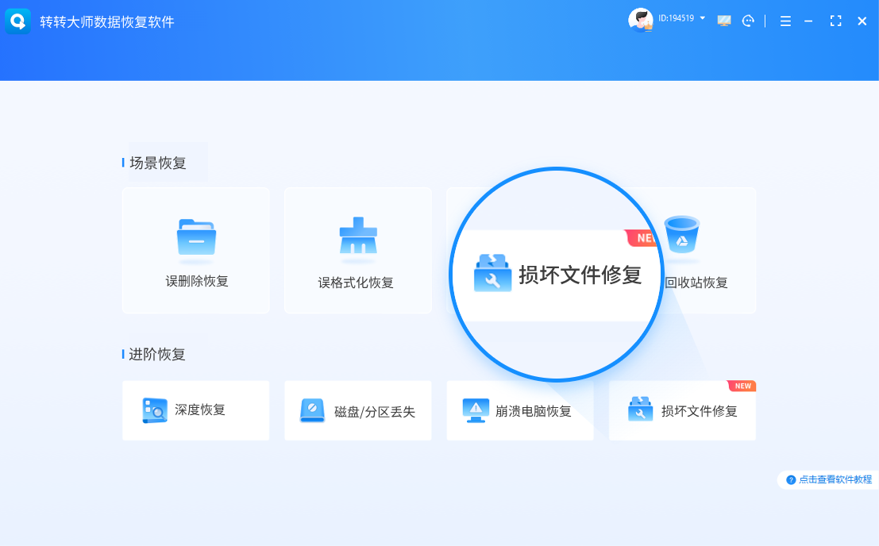Click the 点击查看软件教程 tutorial link
This screenshot has width=879, height=546.
829,479
